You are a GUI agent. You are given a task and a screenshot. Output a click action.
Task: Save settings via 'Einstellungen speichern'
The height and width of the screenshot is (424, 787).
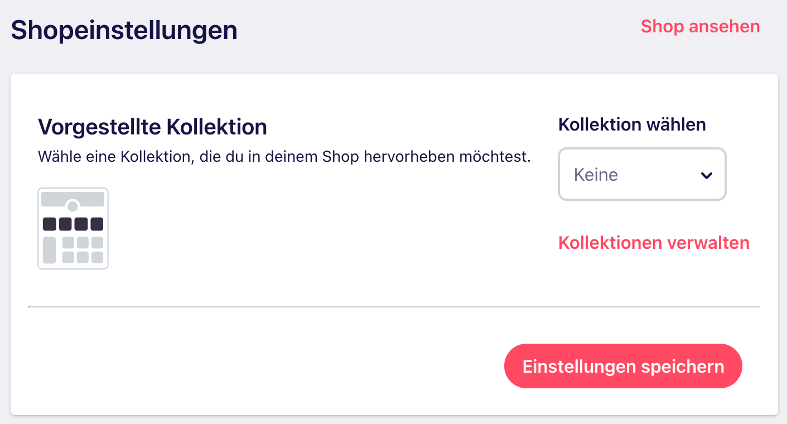coord(623,366)
